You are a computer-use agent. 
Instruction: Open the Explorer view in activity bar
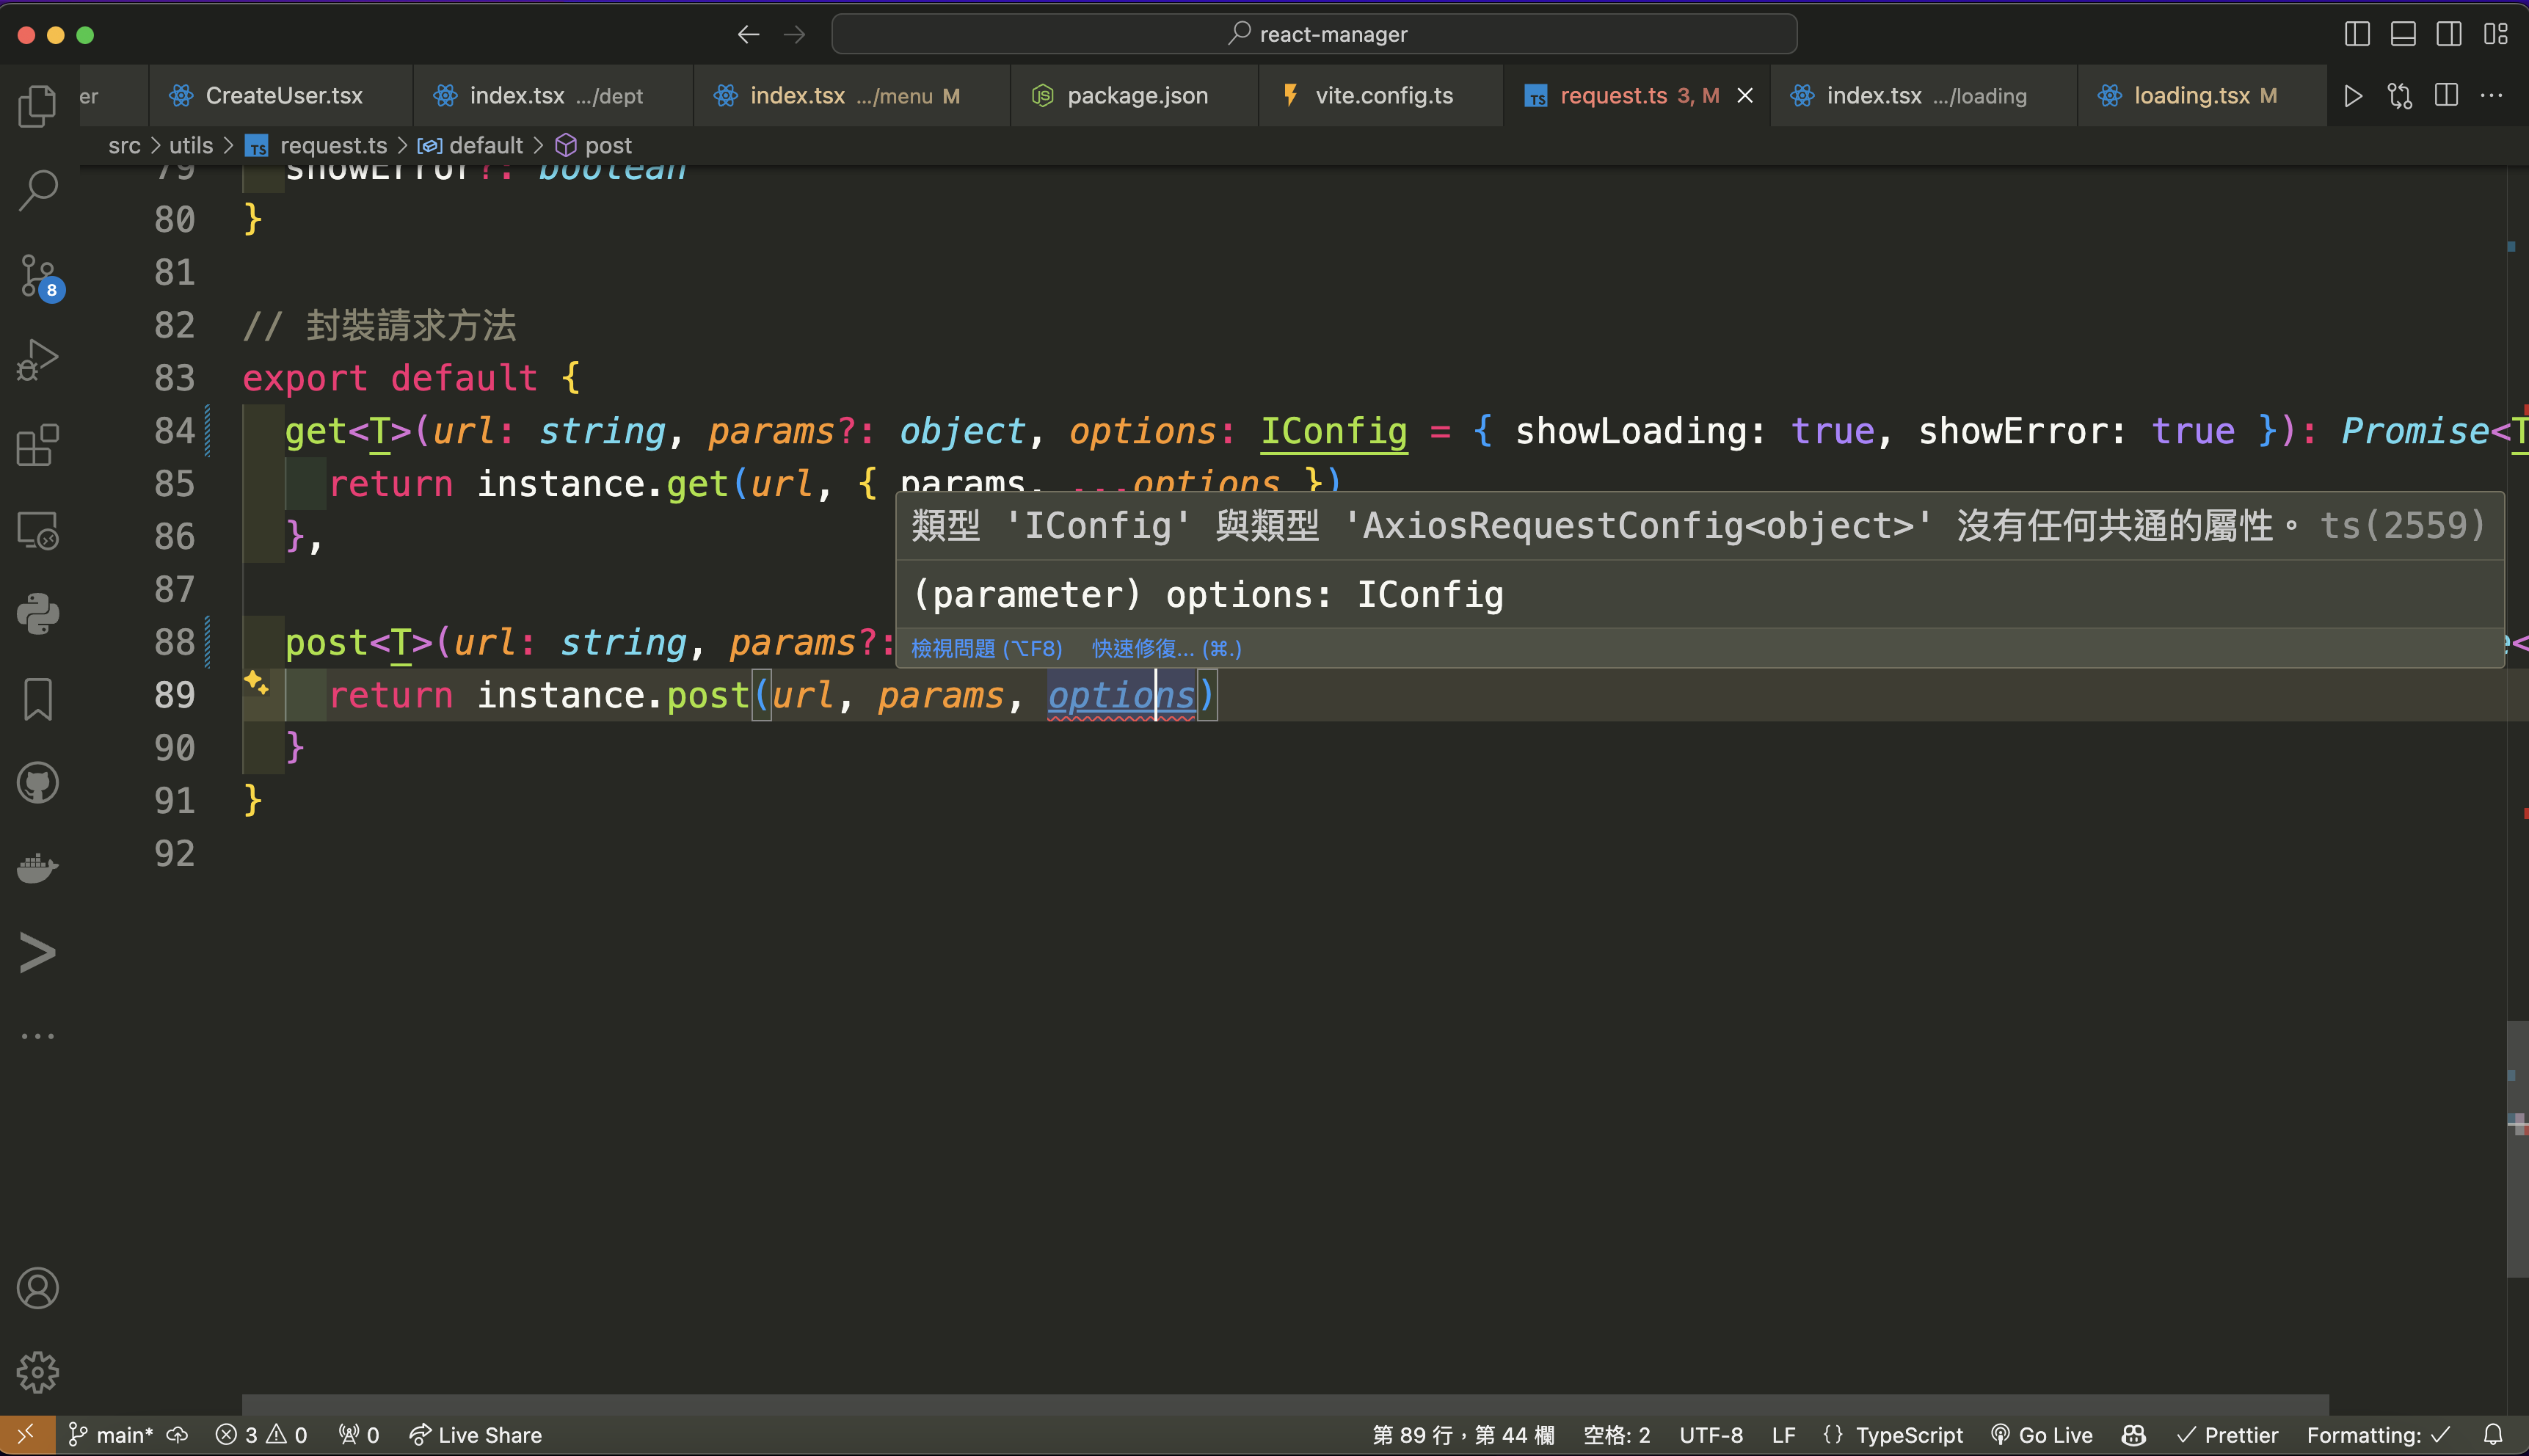point(38,105)
